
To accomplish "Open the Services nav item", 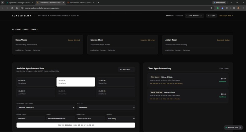I will tap(170, 16).
